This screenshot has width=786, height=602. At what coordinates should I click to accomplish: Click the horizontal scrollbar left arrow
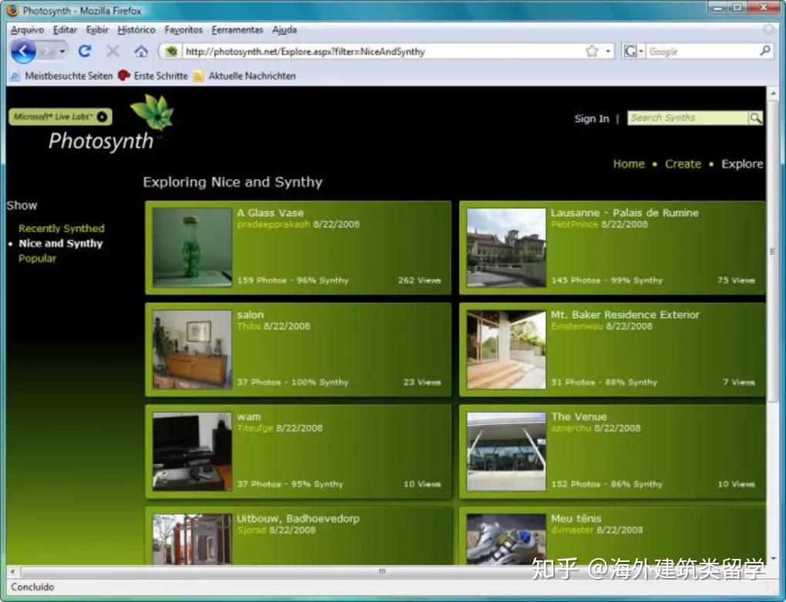(x=12, y=571)
